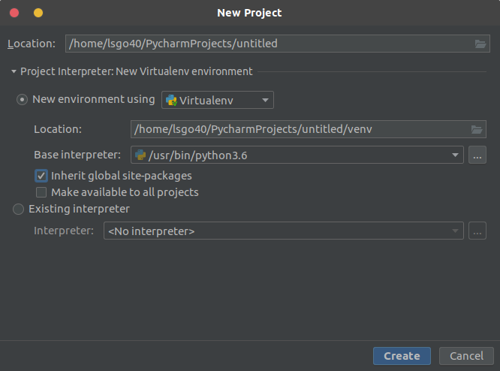Click the ellipsis button beside Existing Interpreter field
The height and width of the screenshot is (371, 500).
pos(477,231)
